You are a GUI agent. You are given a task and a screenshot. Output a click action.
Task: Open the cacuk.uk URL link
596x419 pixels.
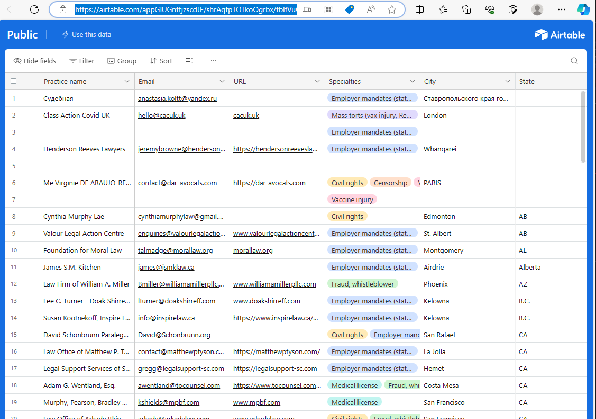click(246, 115)
